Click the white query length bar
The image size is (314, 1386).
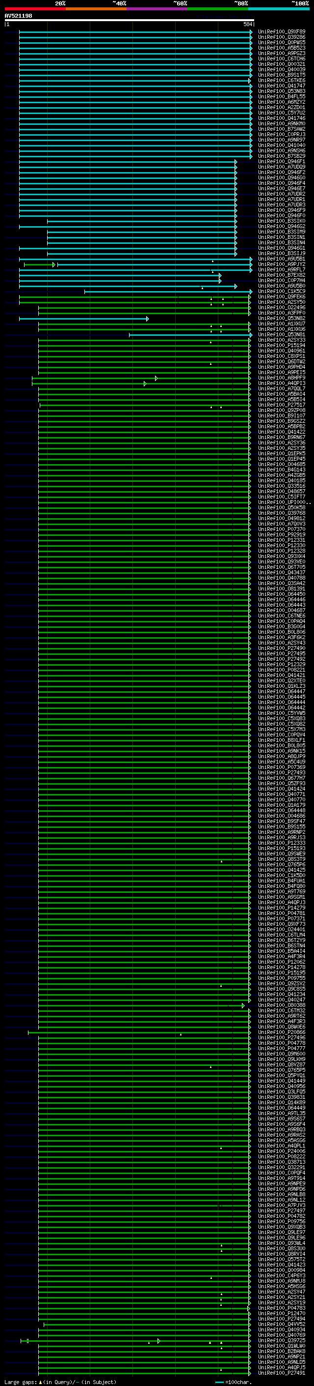[130, 21]
